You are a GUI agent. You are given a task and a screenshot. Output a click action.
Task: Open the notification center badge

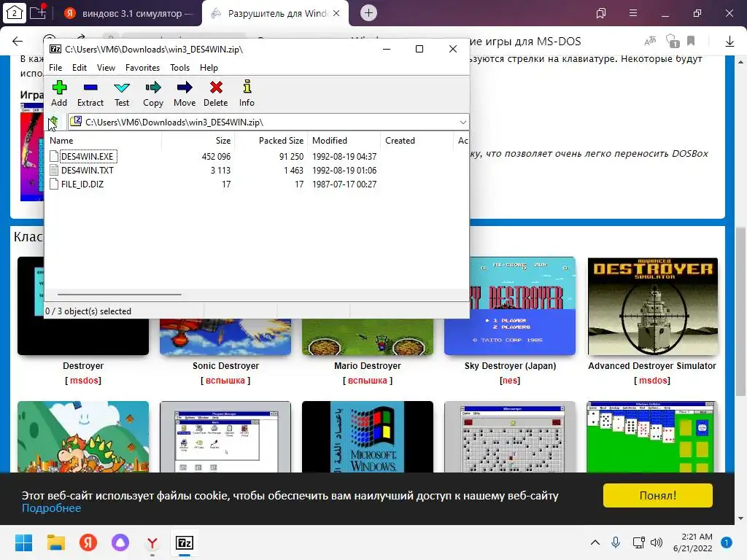click(727, 542)
